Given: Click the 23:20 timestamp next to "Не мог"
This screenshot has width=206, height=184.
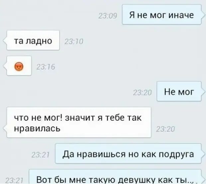Looking at the screenshot, I should [143, 93].
